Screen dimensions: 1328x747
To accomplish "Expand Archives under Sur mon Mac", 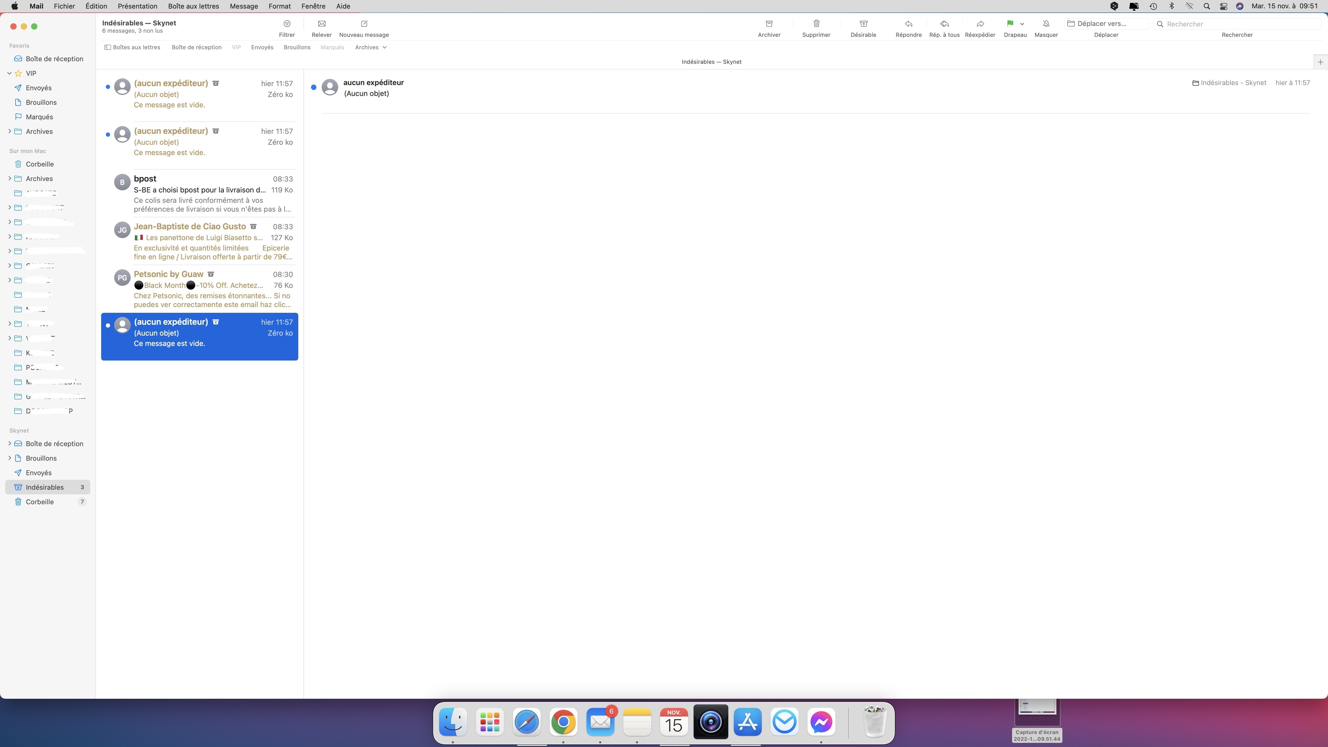I will click(x=9, y=178).
